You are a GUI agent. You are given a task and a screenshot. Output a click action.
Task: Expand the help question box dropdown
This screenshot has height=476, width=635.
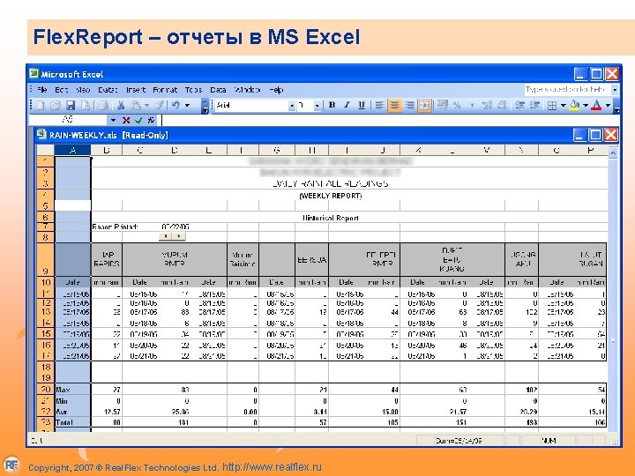click(x=616, y=89)
